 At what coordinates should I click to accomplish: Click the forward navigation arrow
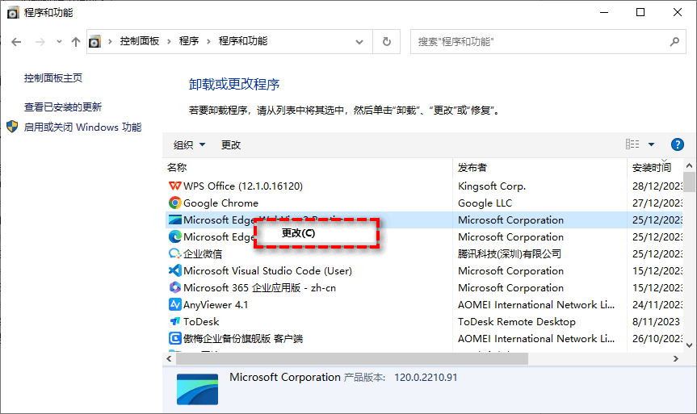[x=40, y=42]
